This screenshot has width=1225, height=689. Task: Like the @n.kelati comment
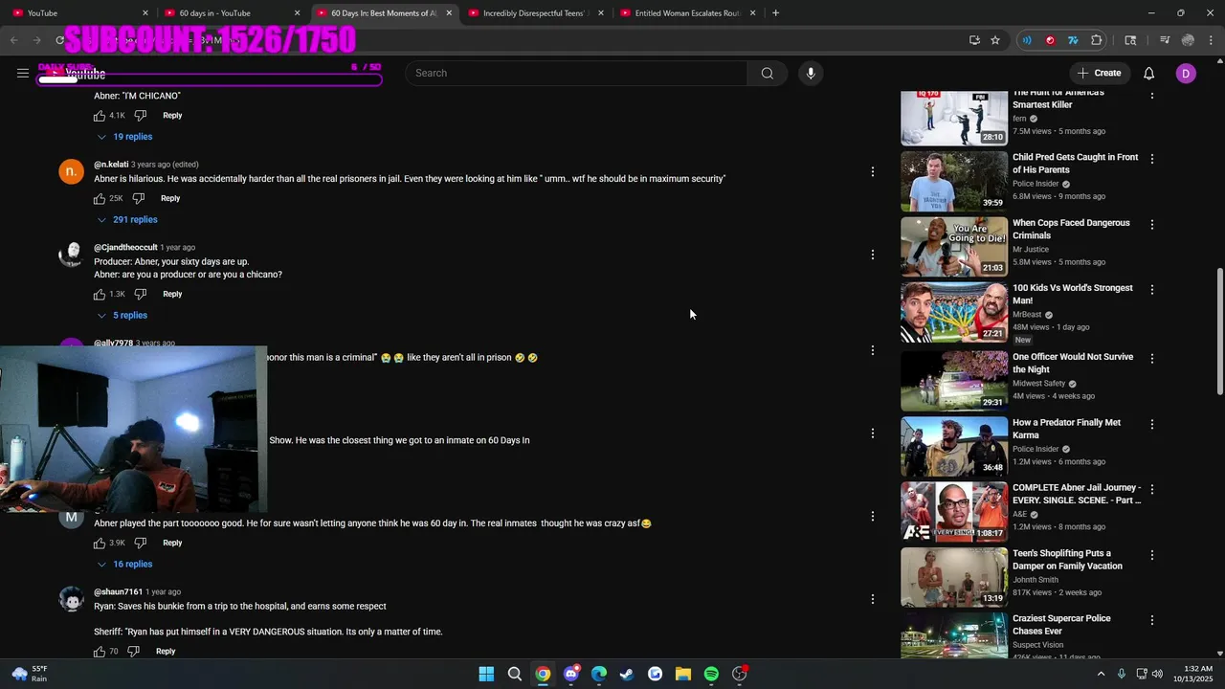(x=100, y=198)
